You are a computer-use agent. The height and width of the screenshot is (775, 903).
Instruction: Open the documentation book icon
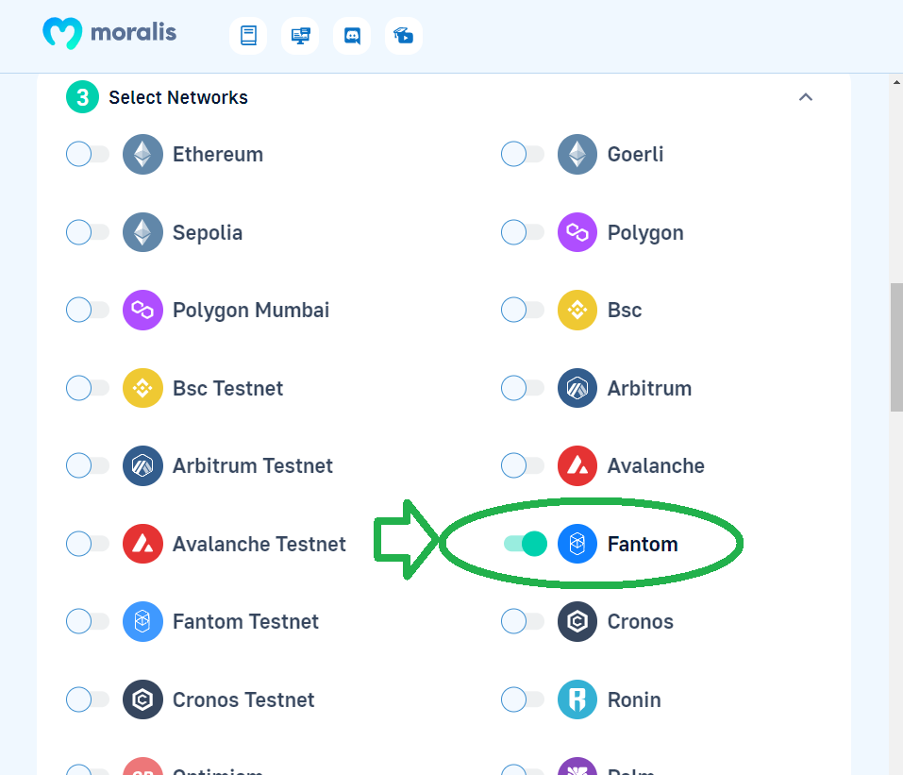pyautogui.click(x=248, y=36)
